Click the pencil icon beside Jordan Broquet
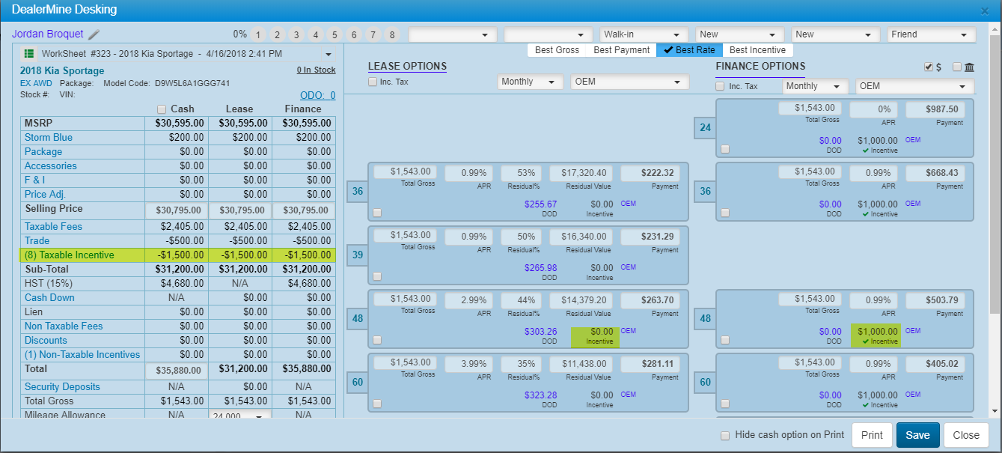1002x453 pixels. click(94, 34)
